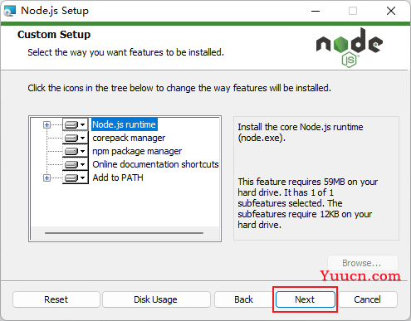Proceed with the Next button
Screen dimensions: 411x321
(305, 299)
